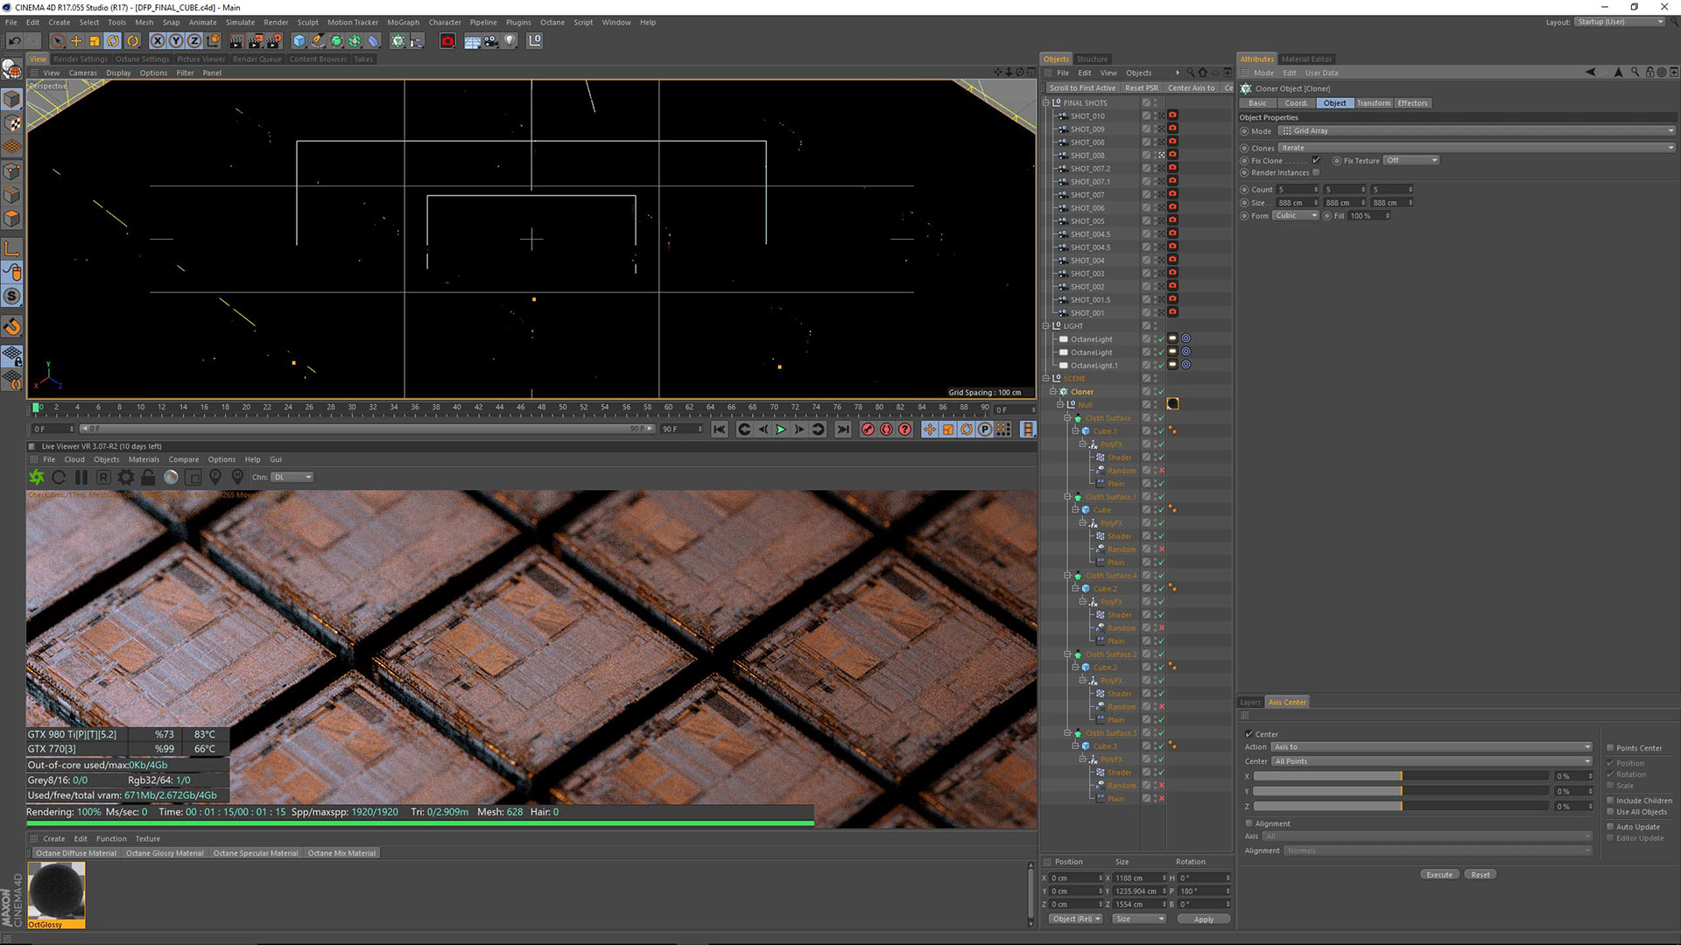Open Object (Rel) coordinate dropdown

coord(1076,919)
